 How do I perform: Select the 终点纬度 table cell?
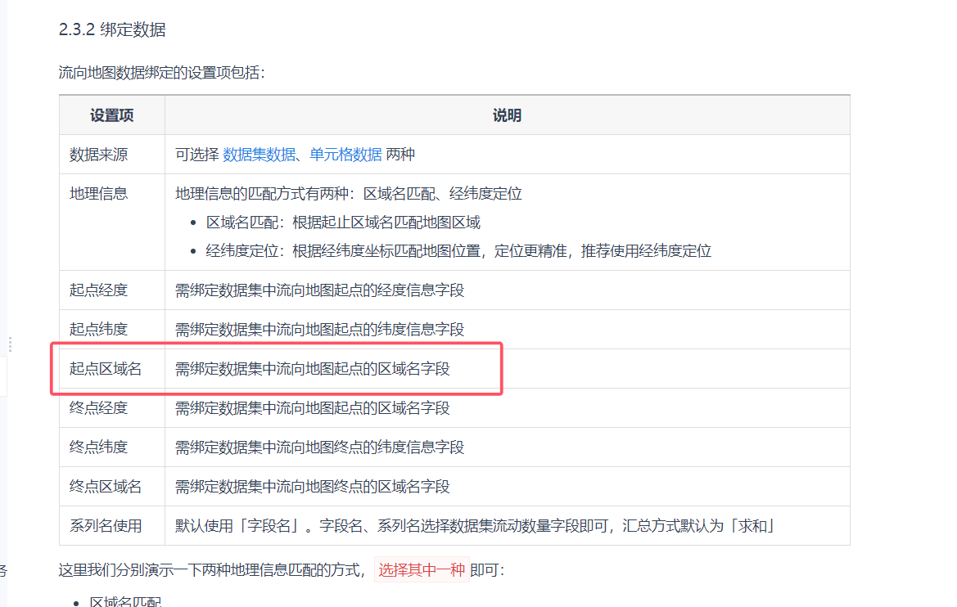click(98, 447)
